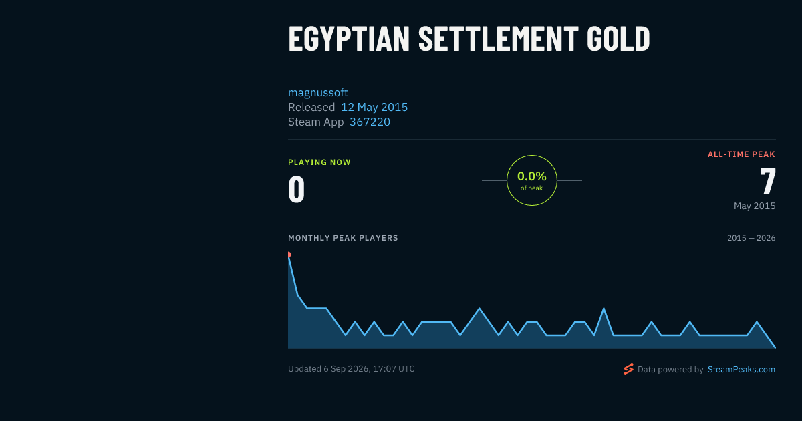
Task: Open Steam App ID 367220 link
Action: point(370,122)
